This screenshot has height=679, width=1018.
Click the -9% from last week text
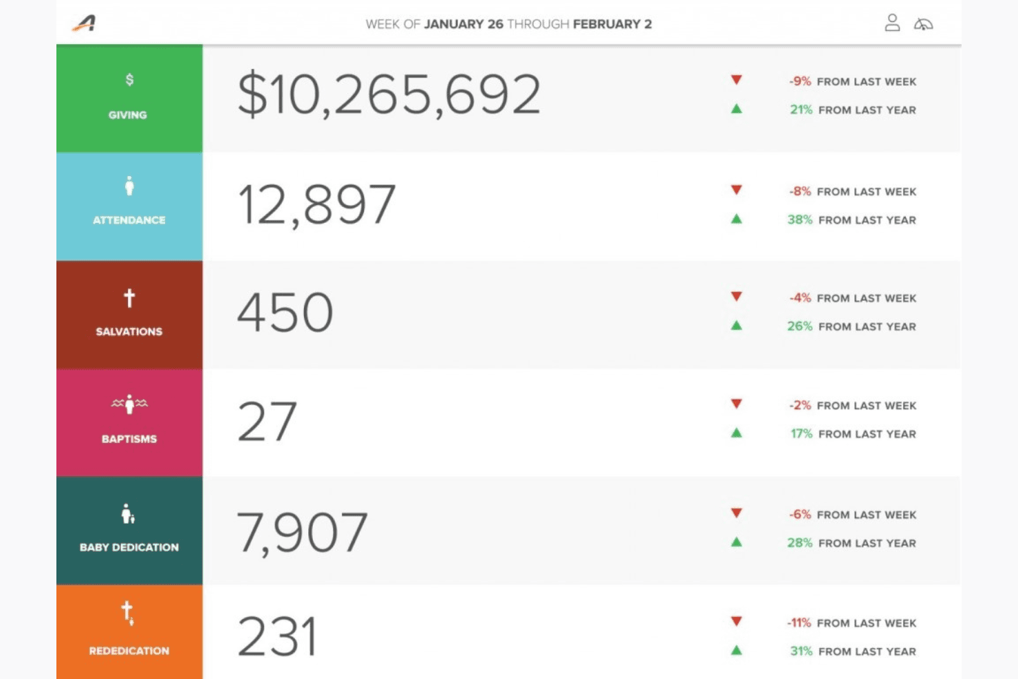[852, 81]
